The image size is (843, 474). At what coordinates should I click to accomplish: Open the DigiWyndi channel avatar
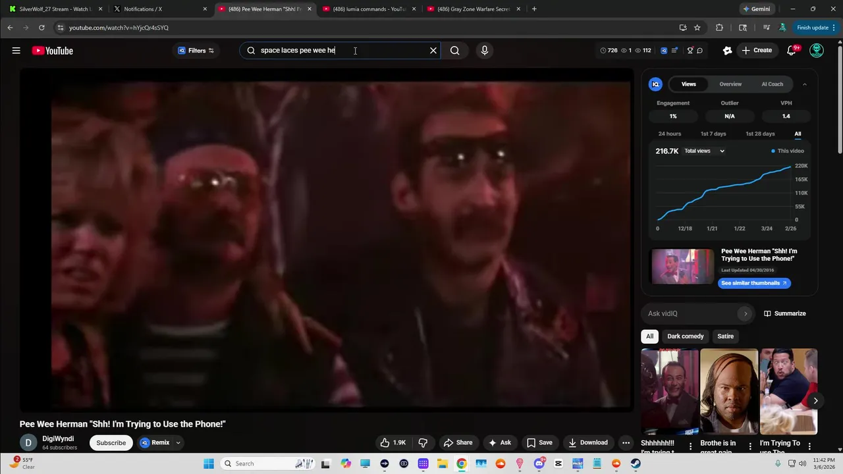click(28, 443)
